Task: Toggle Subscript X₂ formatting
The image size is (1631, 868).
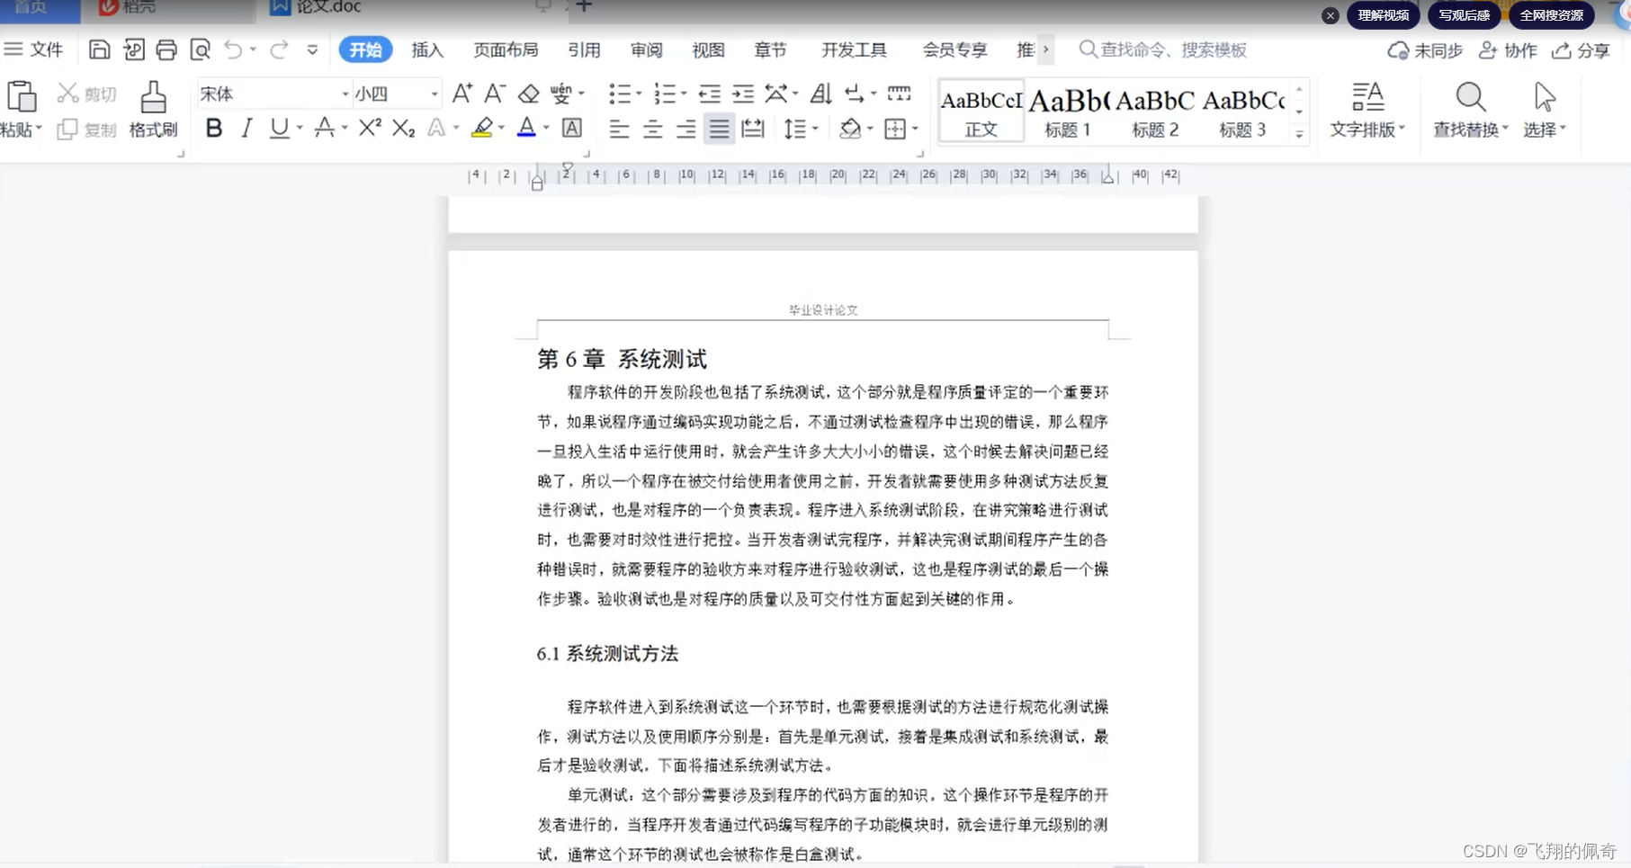Action: click(403, 129)
